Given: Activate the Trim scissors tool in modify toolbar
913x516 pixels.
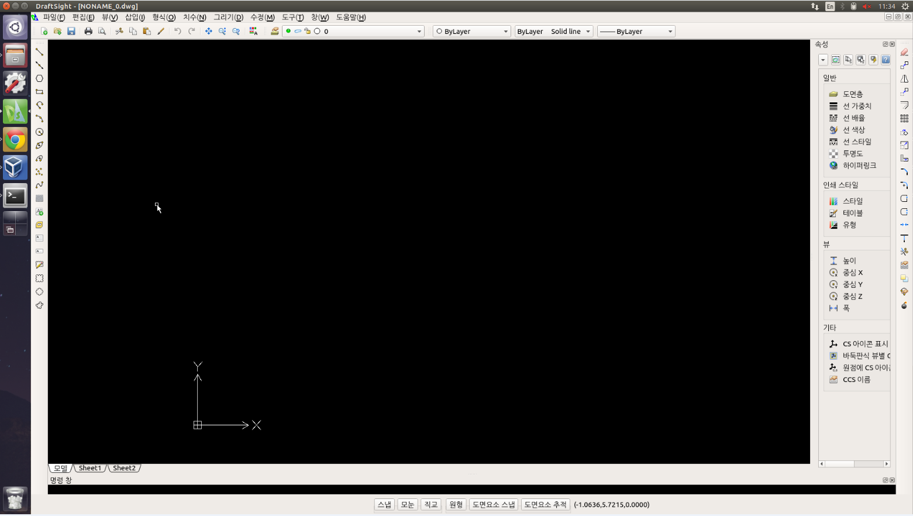Looking at the screenshot, I should click(x=904, y=252).
